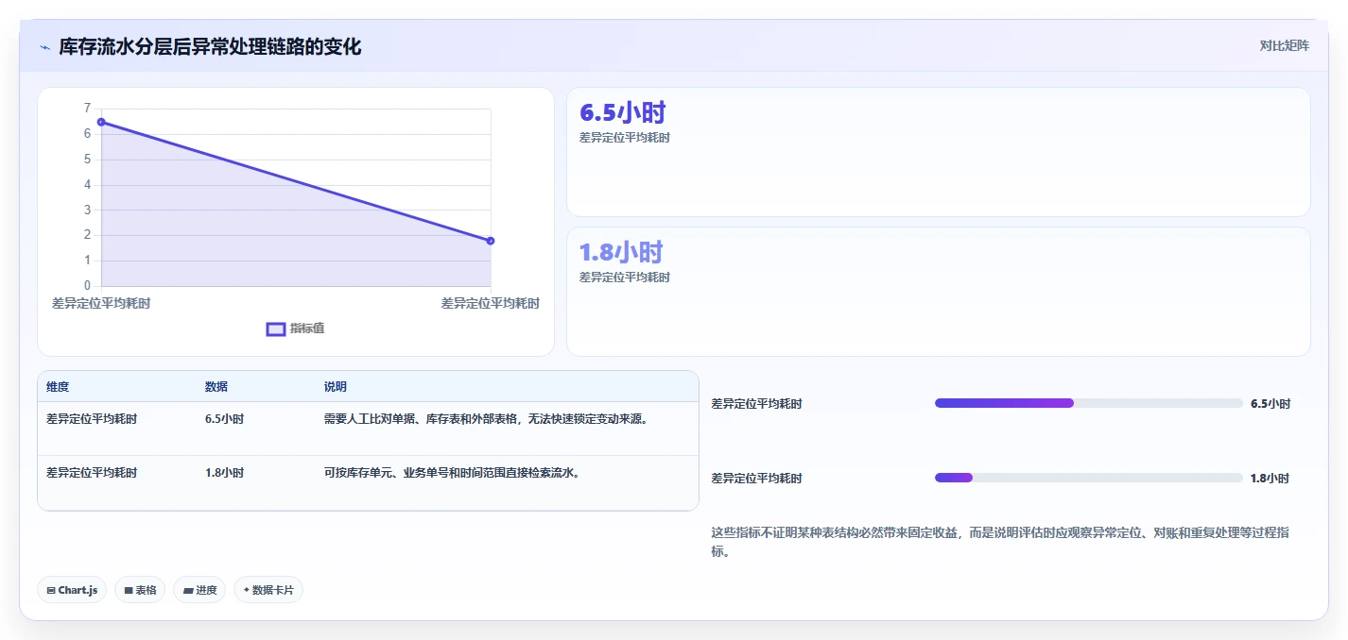Toggle the 指标值 legend swatch in chart

pyautogui.click(x=276, y=328)
